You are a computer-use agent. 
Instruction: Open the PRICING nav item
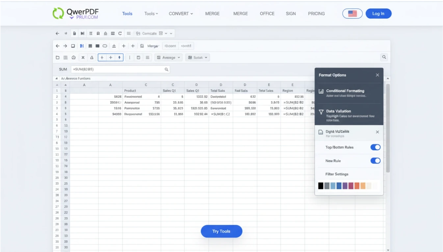pos(316,14)
